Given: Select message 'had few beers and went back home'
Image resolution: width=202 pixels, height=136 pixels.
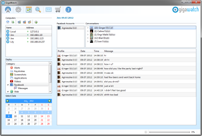Looking at the screenshot, I should coord(126,77).
